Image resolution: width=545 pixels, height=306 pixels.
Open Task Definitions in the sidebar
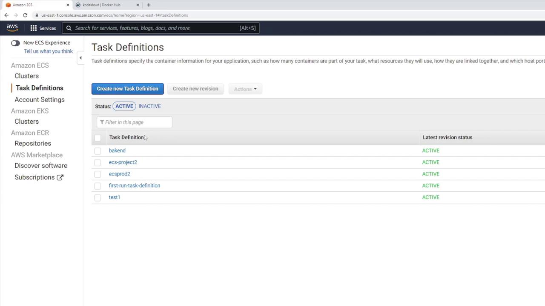(x=39, y=88)
